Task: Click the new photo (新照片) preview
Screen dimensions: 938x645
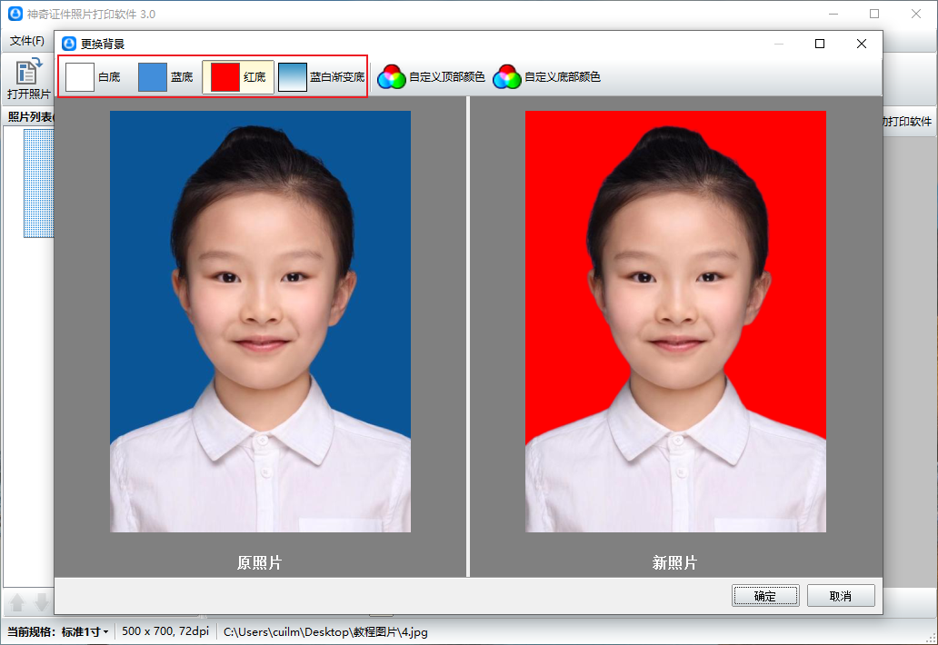Action: click(675, 321)
